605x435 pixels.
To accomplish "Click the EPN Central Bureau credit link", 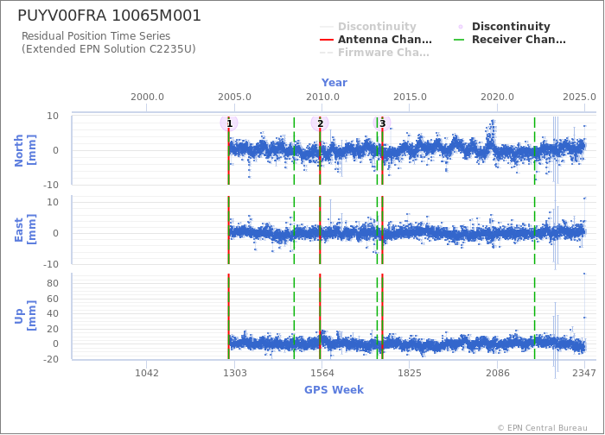I will (543, 428).
